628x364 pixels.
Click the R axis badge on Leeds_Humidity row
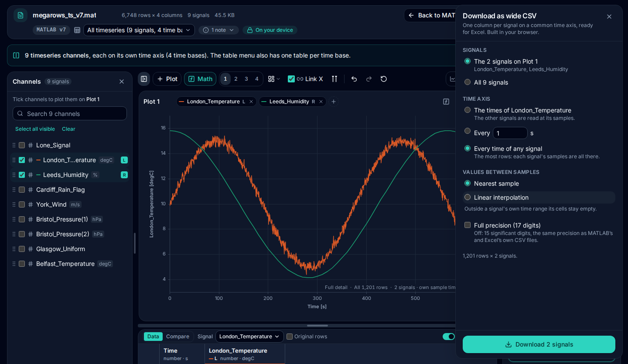click(x=124, y=175)
